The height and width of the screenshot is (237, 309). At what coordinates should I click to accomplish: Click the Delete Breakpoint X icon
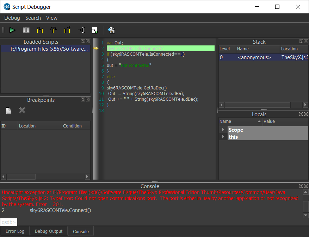pyautogui.click(x=22, y=110)
